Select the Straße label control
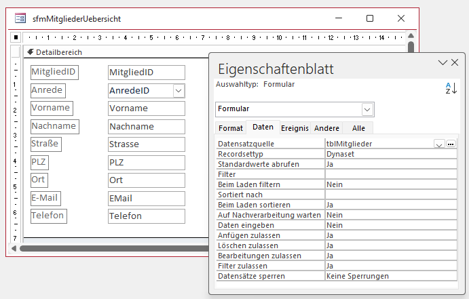Image resolution: width=469 pixels, height=299 pixels. (45, 144)
